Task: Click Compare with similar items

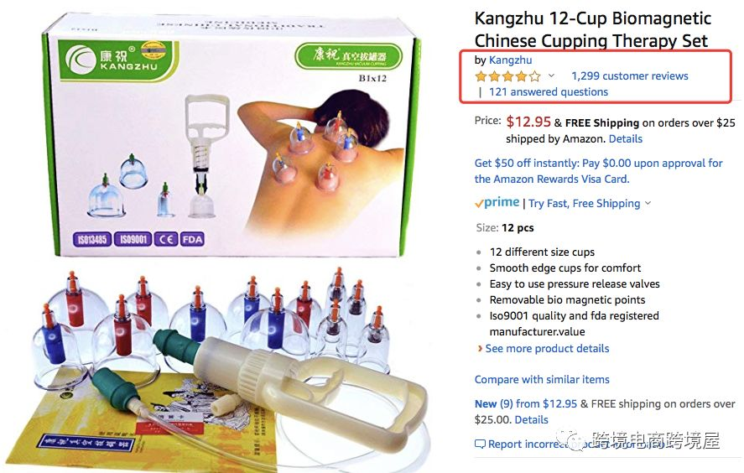Action: [542, 380]
